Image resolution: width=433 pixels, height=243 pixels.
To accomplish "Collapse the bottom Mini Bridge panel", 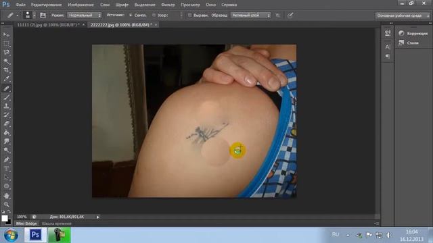I will pos(376,223).
